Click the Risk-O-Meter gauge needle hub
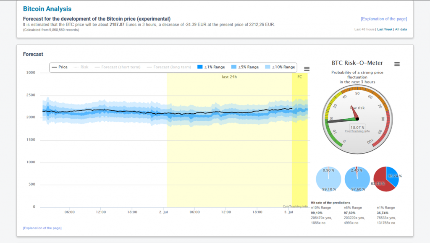 (x=357, y=119)
